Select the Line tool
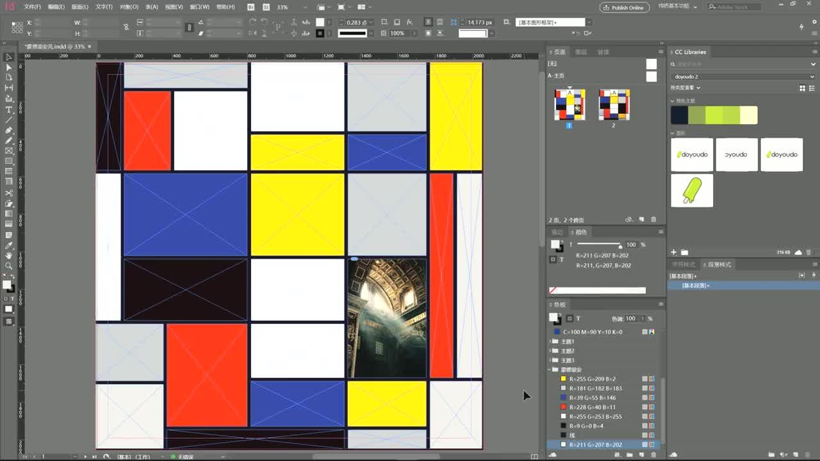This screenshot has height=461, width=820. point(9,120)
